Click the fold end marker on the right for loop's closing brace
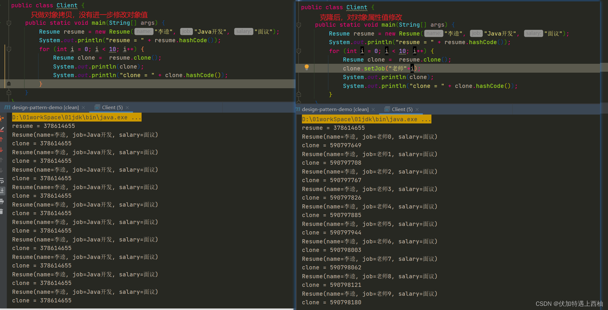Viewport: 608px width, 310px height. [299, 95]
